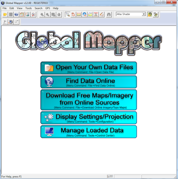Select the View Shed tower tool
Viewport: 178px width, 179px height.
tap(96, 15)
